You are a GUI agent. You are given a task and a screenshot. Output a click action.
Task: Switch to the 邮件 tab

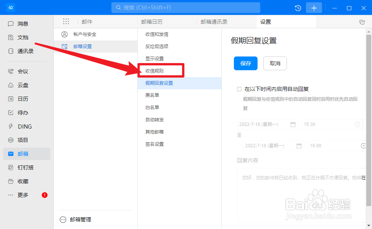coord(87,21)
